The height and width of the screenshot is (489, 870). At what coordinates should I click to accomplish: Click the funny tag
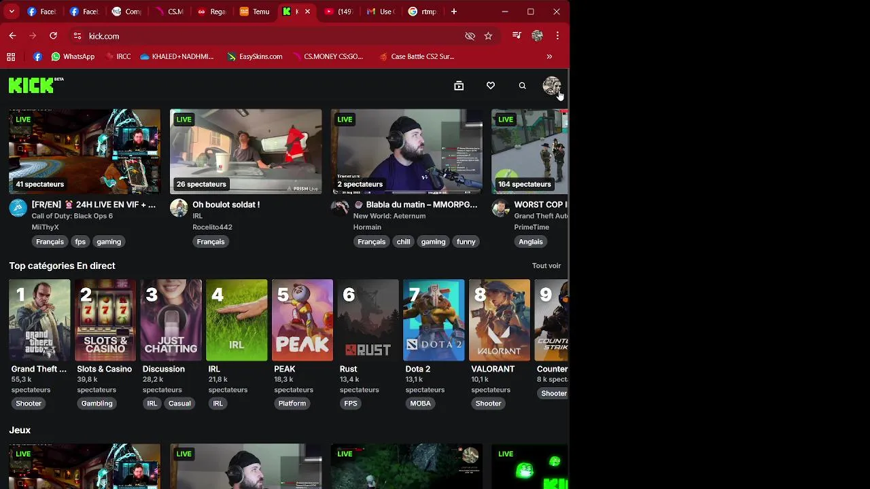click(x=466, y=242)
